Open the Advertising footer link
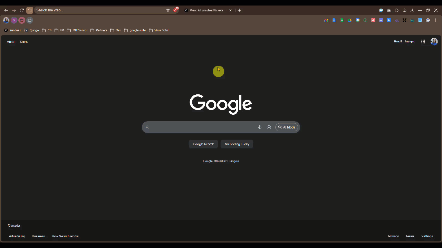This screenshot has height=248, width=442. (17, 236)
